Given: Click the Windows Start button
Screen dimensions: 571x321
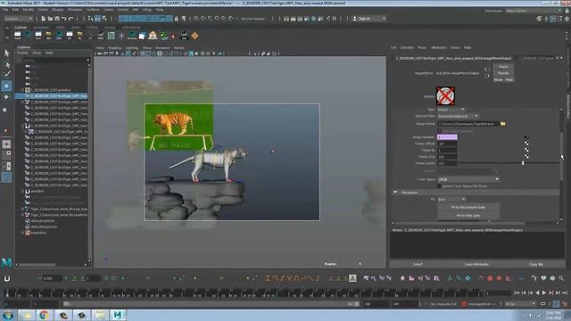Looking at the screenshot, I should coord(8,315).
